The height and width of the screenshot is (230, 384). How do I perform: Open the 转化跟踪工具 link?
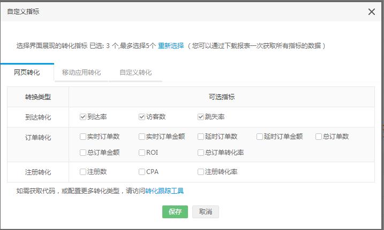[164, 191]
